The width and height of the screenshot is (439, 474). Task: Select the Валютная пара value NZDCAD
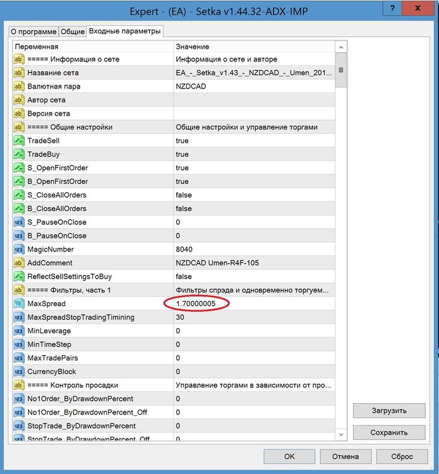(x=191, y=87)
